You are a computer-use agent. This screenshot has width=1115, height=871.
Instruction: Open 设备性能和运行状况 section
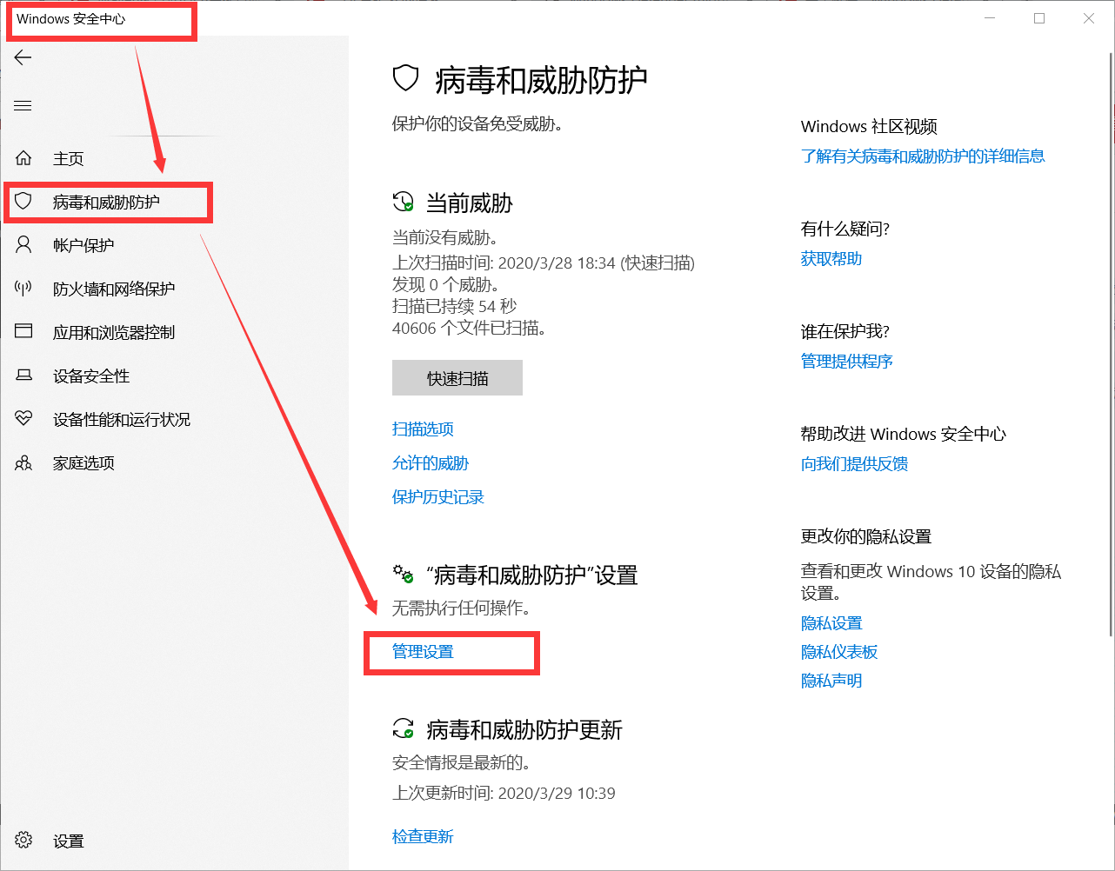122,419
